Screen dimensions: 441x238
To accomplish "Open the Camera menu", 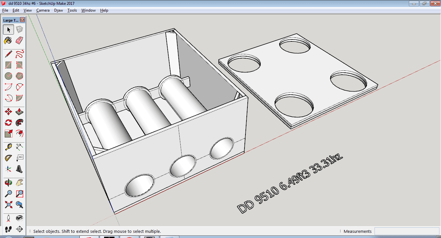I will pyautogui.click(x=43, y=10).
